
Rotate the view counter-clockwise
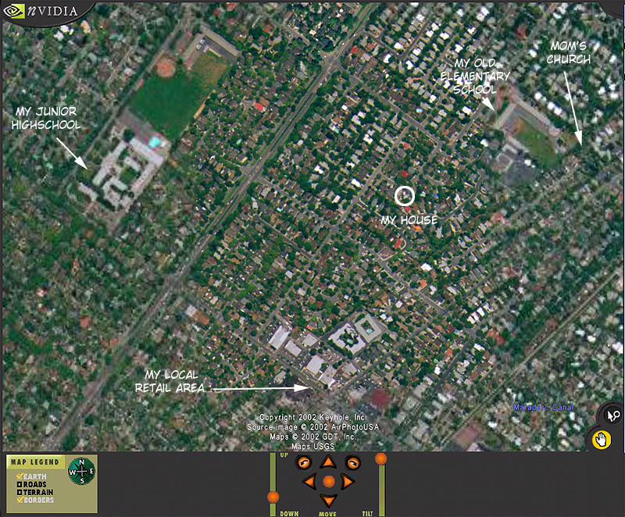click(x=302, y=462)
